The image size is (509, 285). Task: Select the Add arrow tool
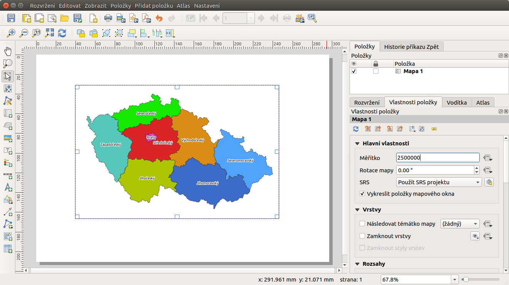(8, 212)
